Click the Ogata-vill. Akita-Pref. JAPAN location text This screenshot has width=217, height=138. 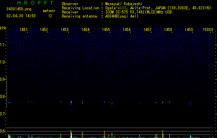(158, 8)
